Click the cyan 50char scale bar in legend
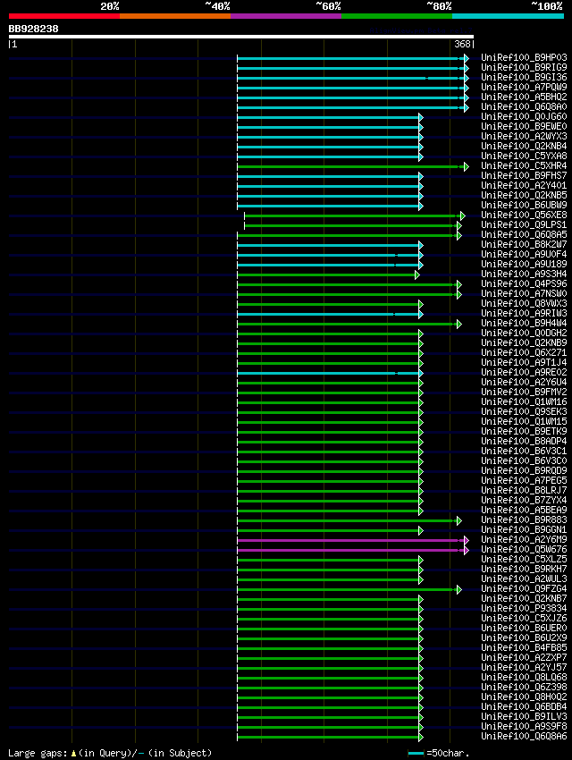Image resolution: width=572 pixels, height=760 pixels. point(416,753)
